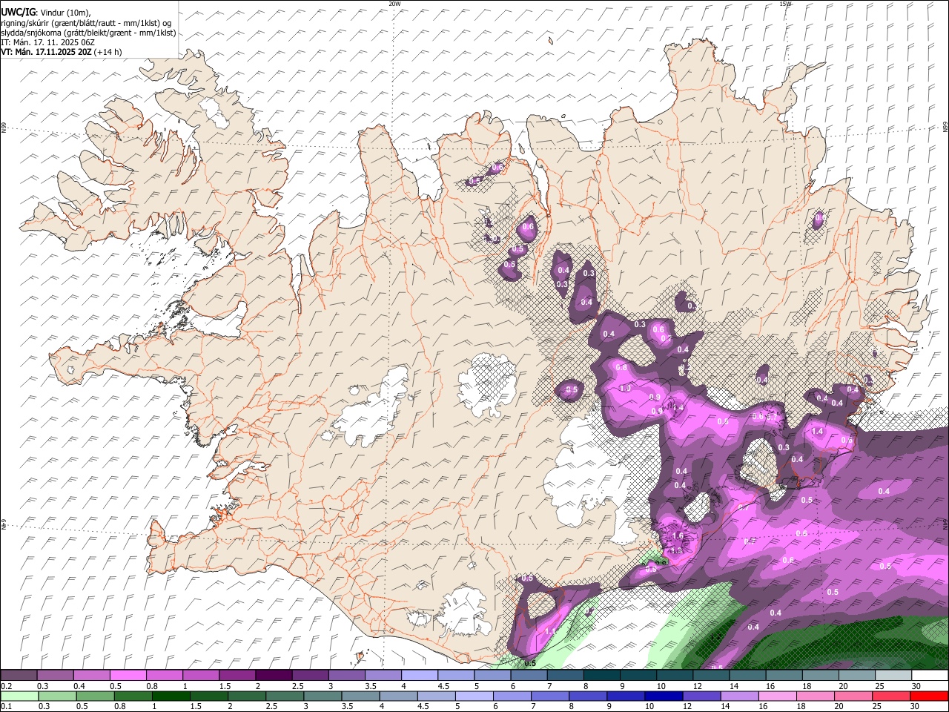Viewport: 949px width, 712px height.
Task: Click the 'IT: Mán. 17. 11. 2025 06Z' line
Action: click(x=48, y=42)
